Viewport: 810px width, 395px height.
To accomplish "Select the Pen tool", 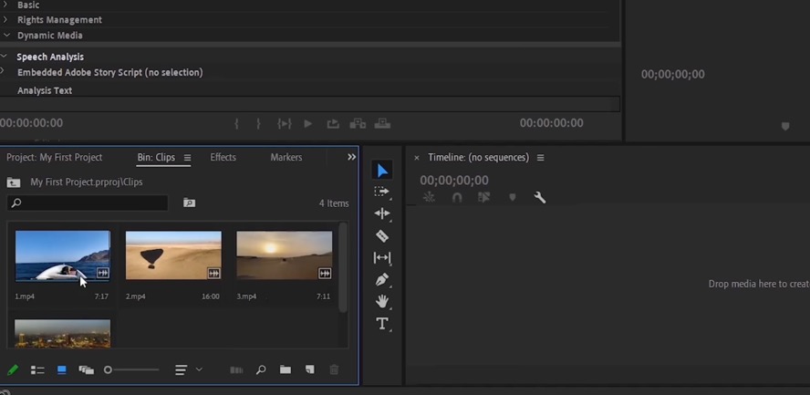I will (x=382, y=280).
